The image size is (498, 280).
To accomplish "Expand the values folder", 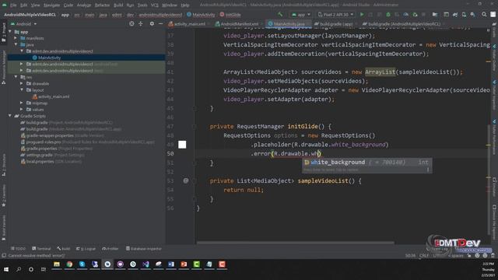I will point(22,110).
